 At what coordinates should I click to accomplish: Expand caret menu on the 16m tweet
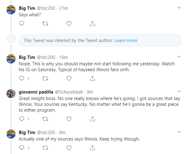(x=179, y=57)
